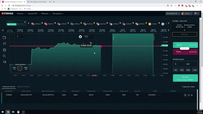Select the first expiry tab at 17:45

10,30
